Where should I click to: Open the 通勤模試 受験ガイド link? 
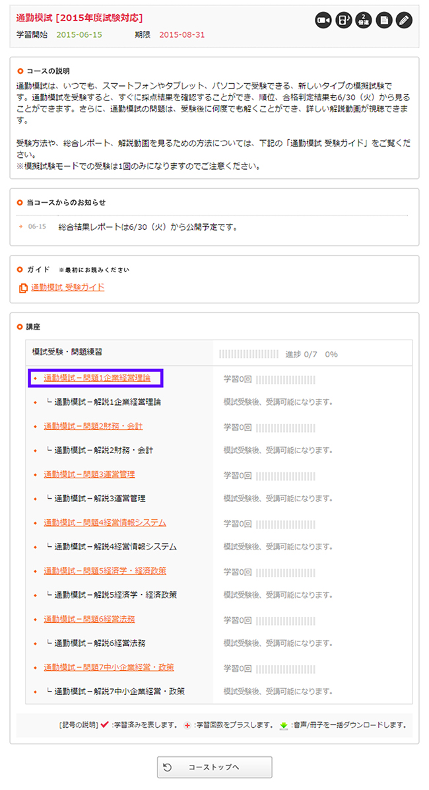coord(67,287)
